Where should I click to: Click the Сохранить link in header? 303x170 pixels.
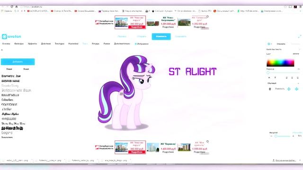[x=181, y=36]
